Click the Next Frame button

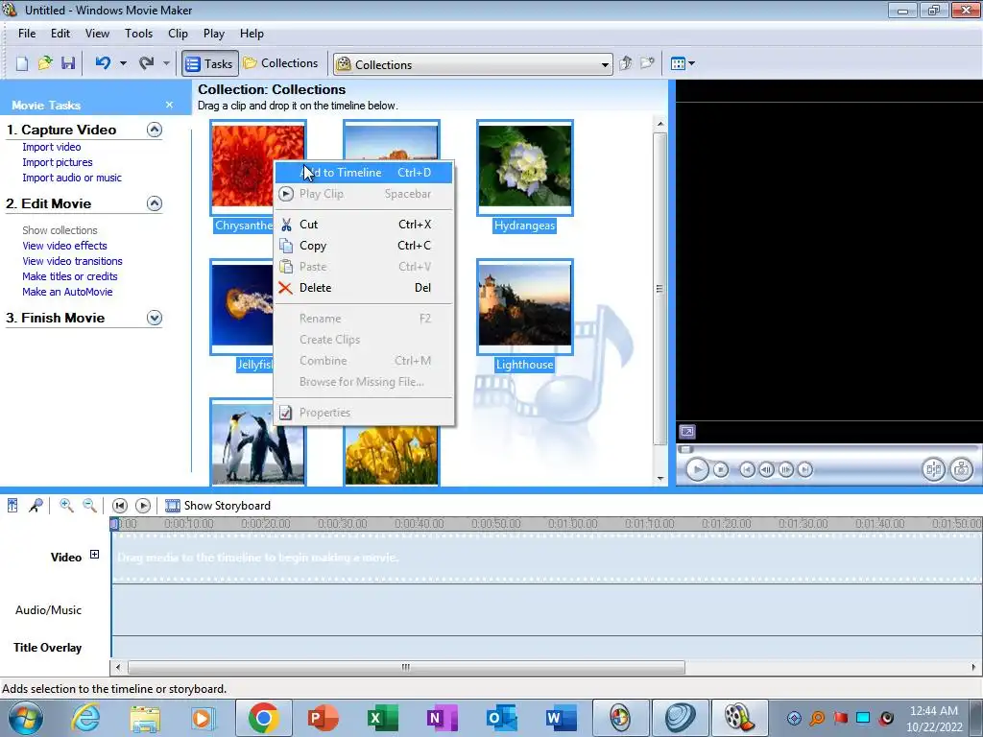point(785,469)
